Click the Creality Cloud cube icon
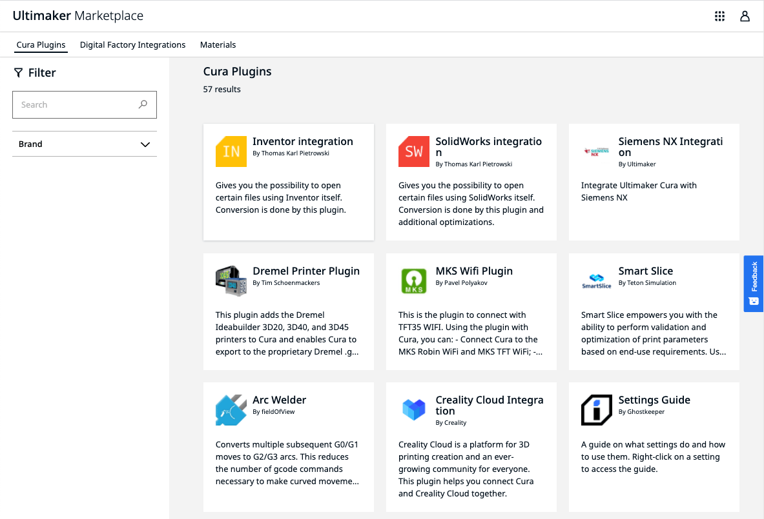The width and height of the screenshot is (764, 519). tap(414, 409)
